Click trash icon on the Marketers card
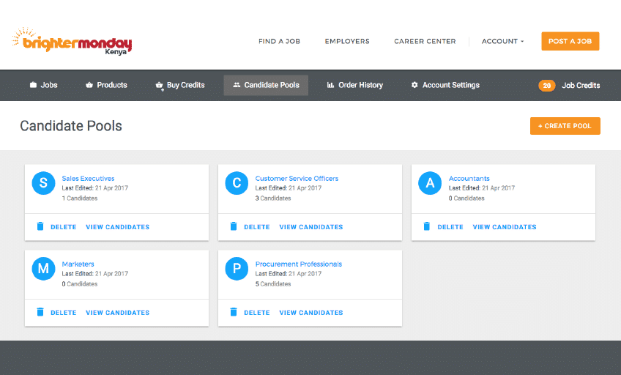621x375 pixels. 40,313
